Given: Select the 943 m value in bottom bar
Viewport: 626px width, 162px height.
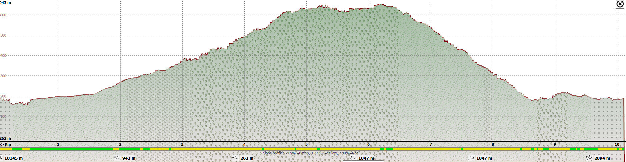Looking at the screenshot, I should click(x=129, y=158).
